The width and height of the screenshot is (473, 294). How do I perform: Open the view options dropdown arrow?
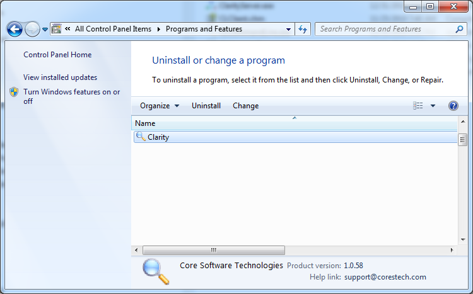coord(433,106)
